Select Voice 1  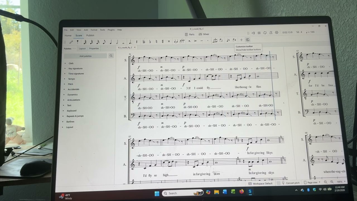pos(228,40)
